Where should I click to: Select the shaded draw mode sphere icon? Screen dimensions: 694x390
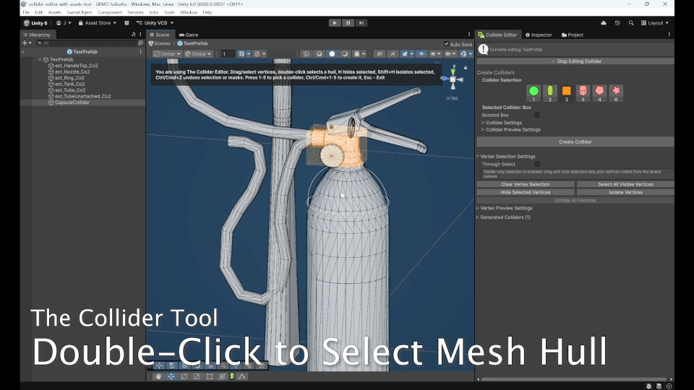point(332,54)
